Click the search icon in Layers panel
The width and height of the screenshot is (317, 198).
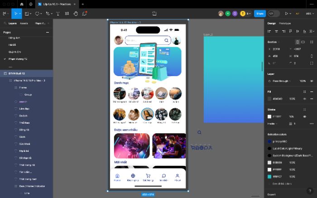[5, 24]
